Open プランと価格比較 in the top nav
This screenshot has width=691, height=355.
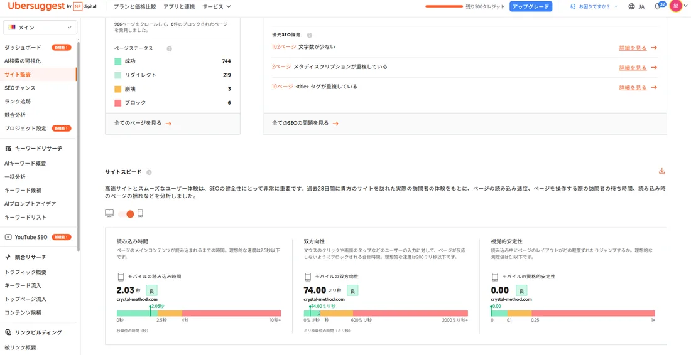tap(134, 7)
